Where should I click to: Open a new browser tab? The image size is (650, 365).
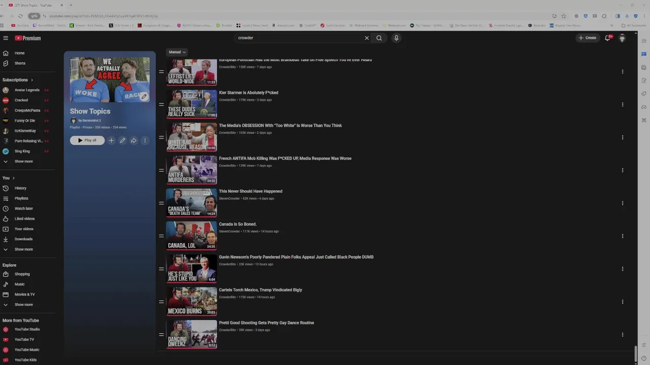coord(71,5)
